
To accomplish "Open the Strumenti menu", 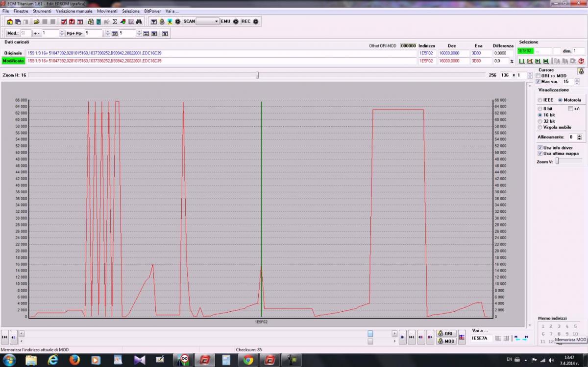I will [x=42, y=11].
